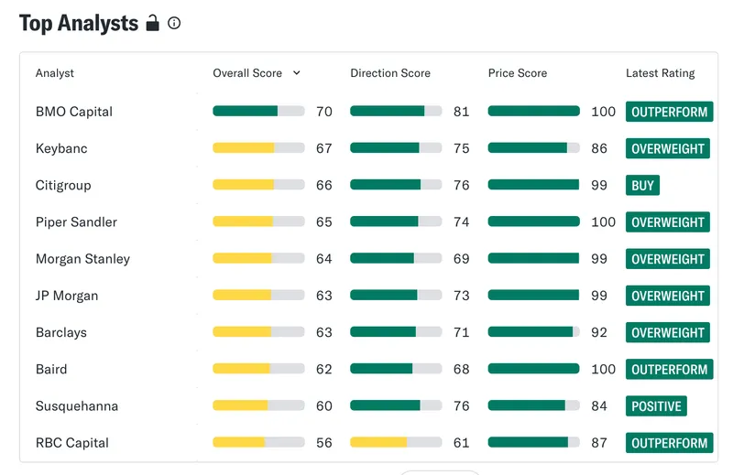Image resolution: width=733 pixels, height=475 pixels.
Task: Click Susquehanna's price score value 84
Action: point(599,405)
